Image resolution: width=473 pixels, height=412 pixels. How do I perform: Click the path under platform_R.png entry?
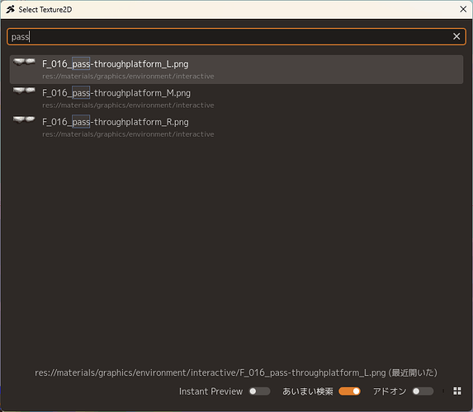[128, 134]
